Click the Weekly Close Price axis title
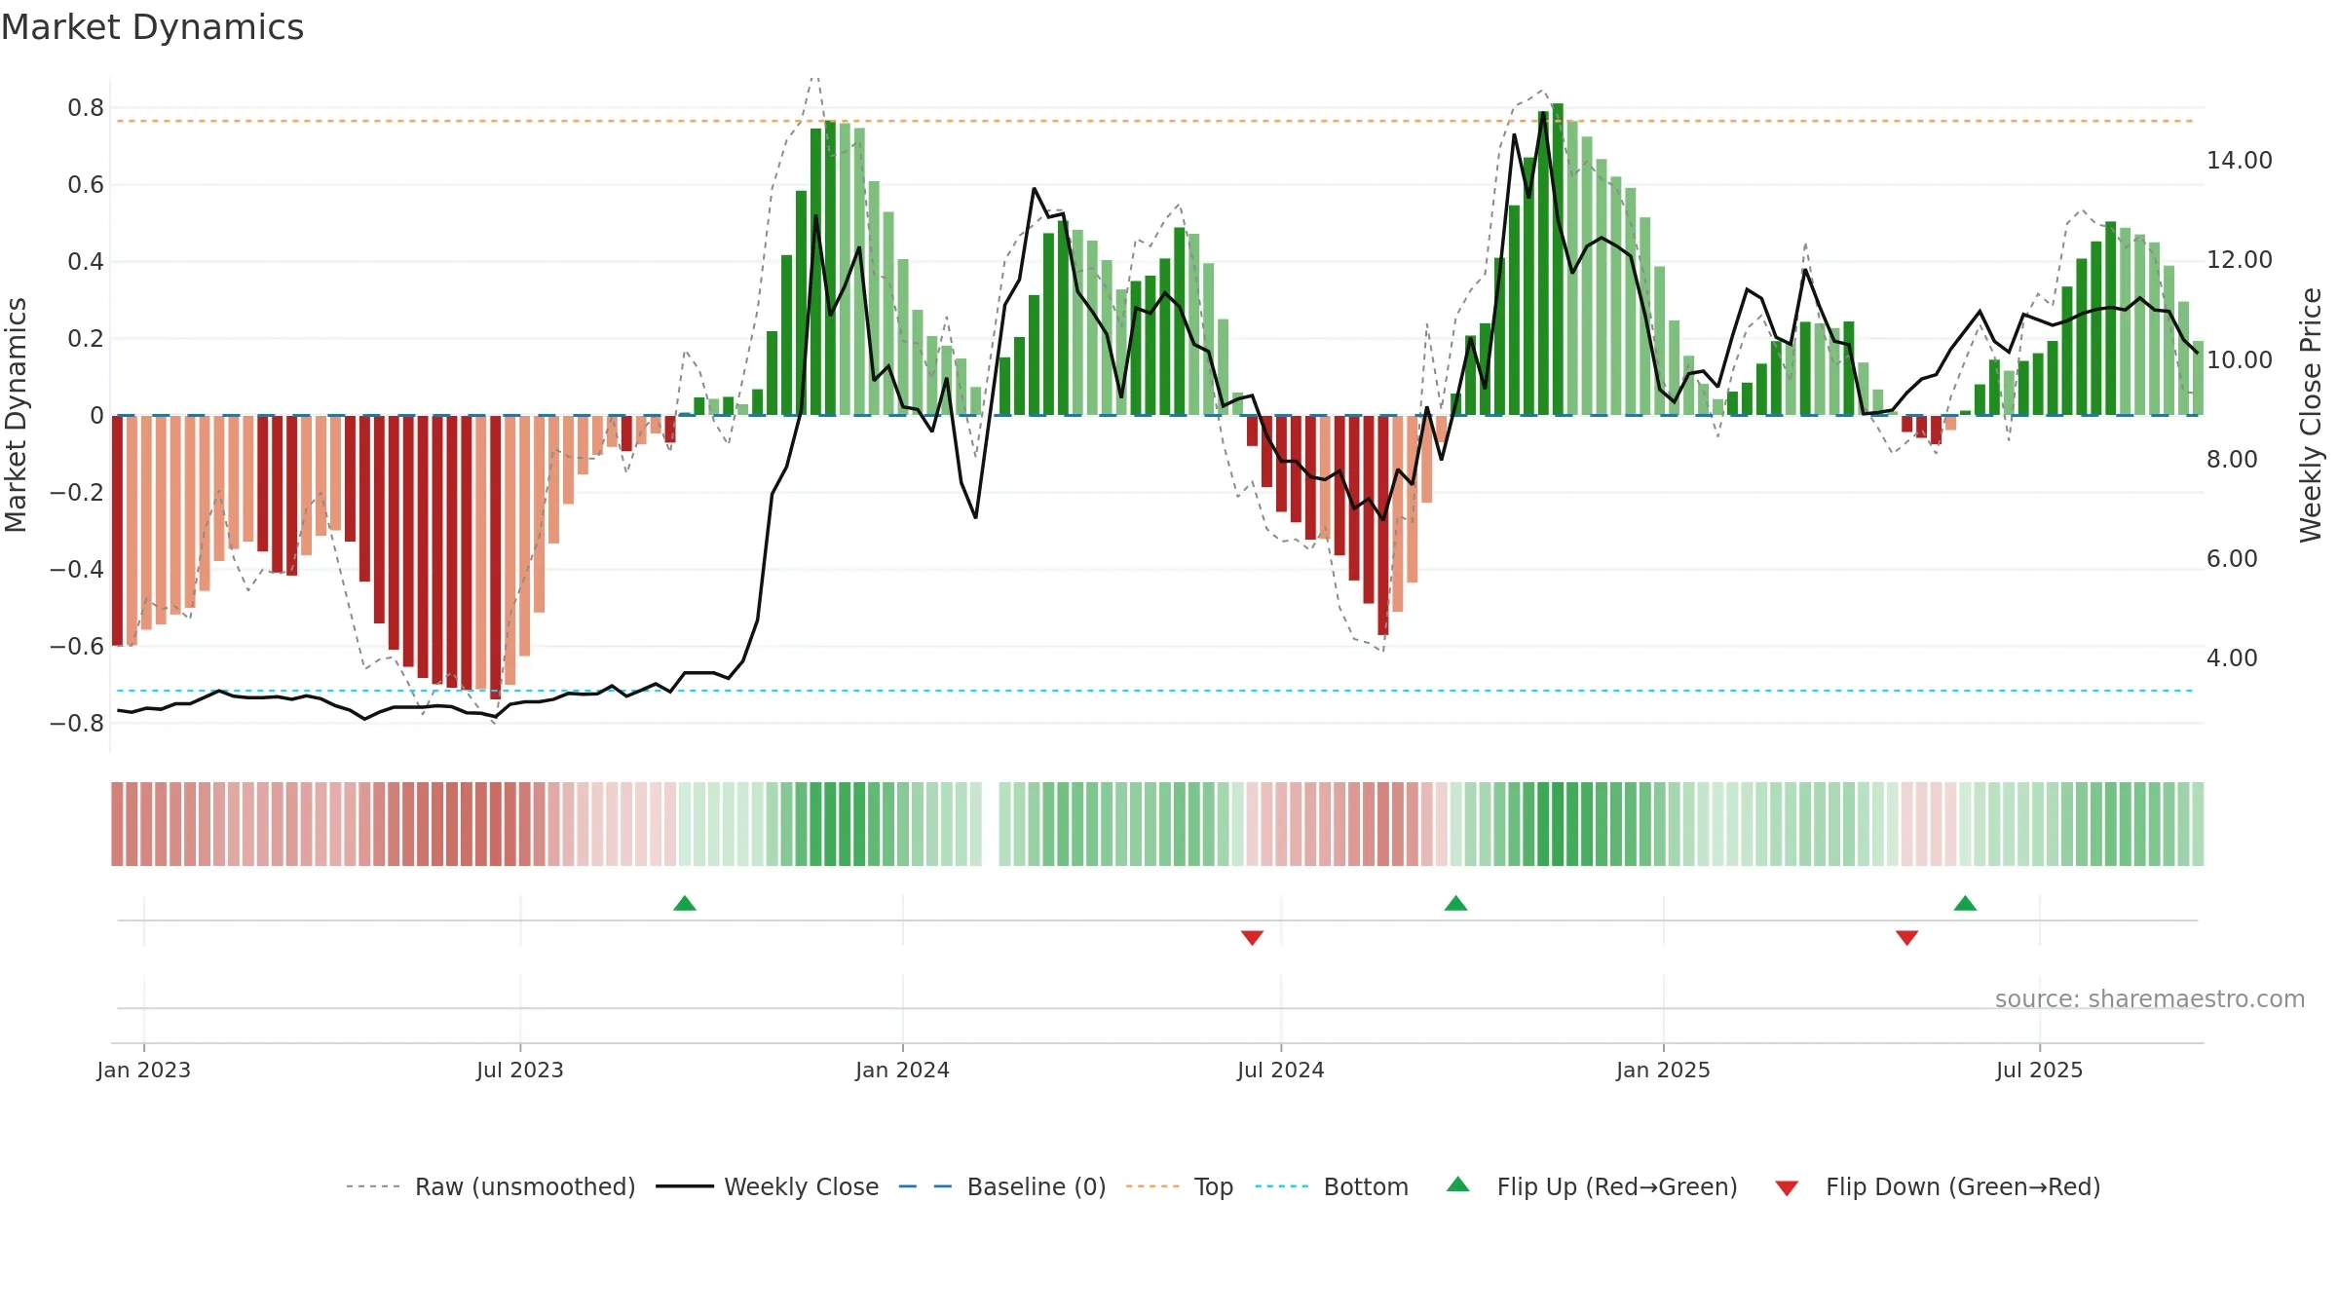The width and height of the screenshot is (2338, 1315). (x=2311, y=415)
